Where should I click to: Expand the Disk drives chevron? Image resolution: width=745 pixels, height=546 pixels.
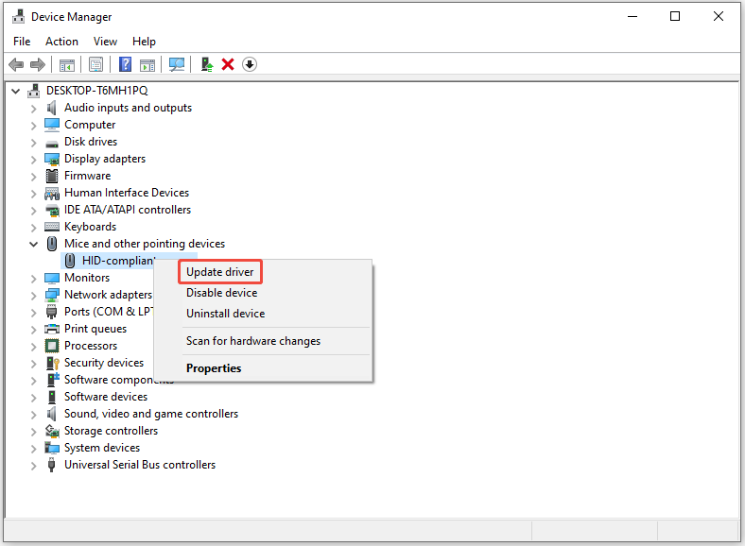click(x=33, y=143)
